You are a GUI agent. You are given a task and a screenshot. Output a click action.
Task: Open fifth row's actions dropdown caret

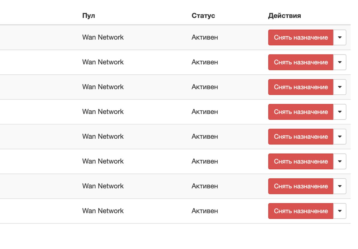(x=340, y=137)
